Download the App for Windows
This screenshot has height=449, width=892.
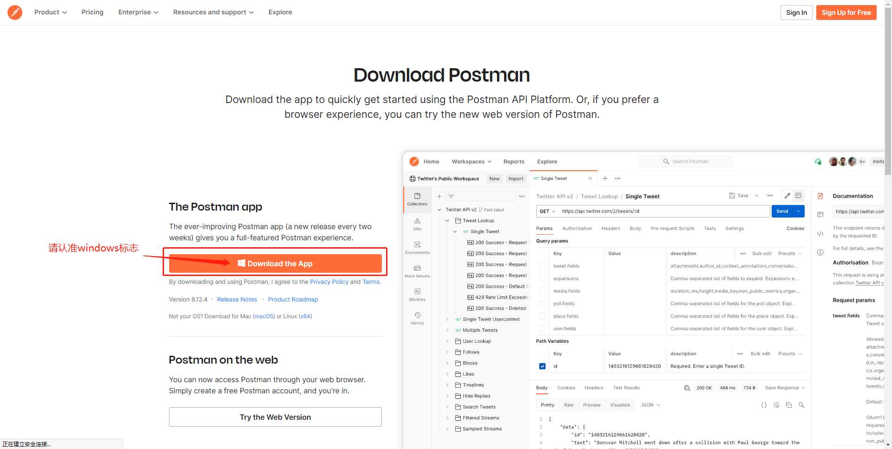point(275,263)
